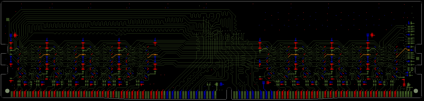Click the round mounting hole at board's right end
Screen dimensions: 424x101
[x=416, y=91]
